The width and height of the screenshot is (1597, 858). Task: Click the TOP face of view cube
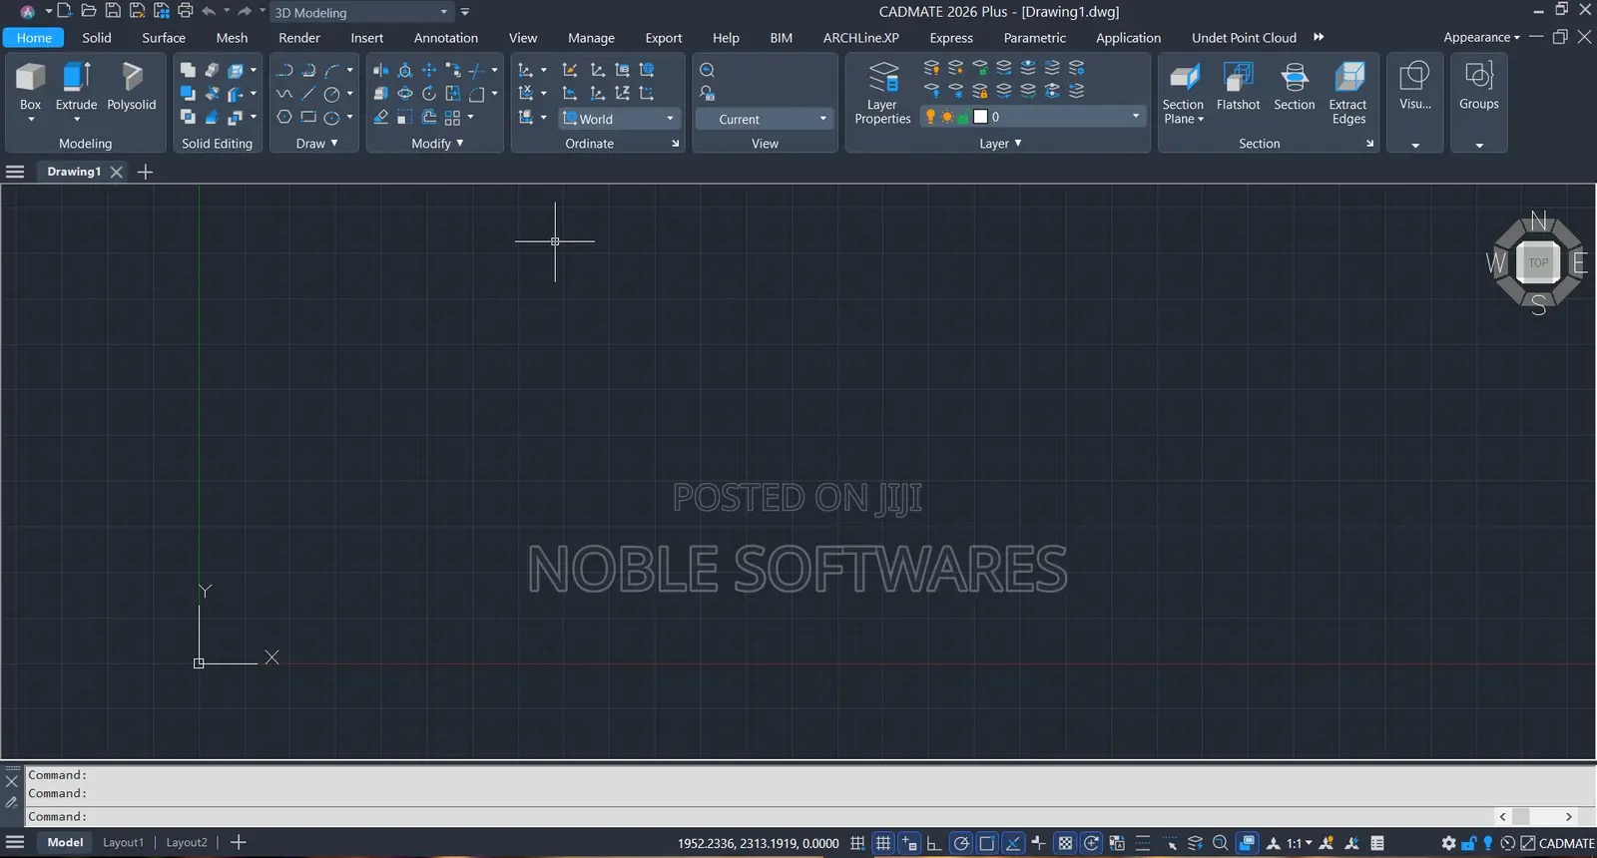1538,263
